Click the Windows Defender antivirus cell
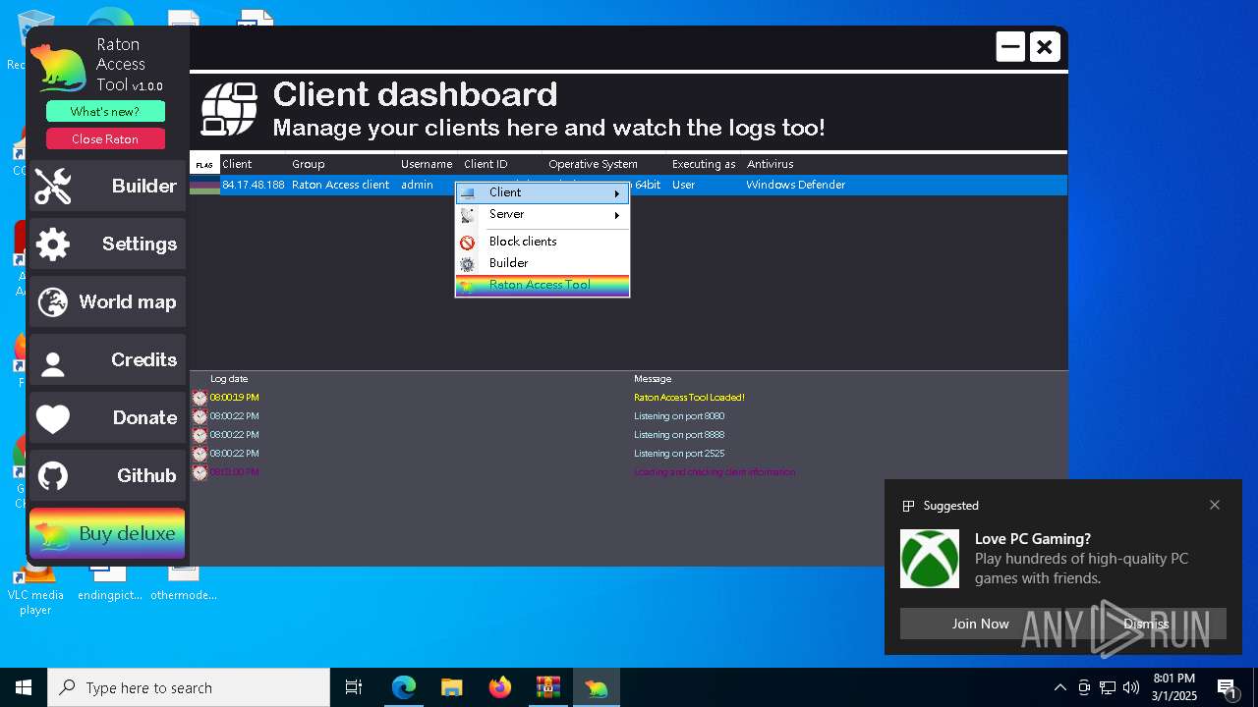Viewport: 1258px width, 707px height. (x=795, y=185)
